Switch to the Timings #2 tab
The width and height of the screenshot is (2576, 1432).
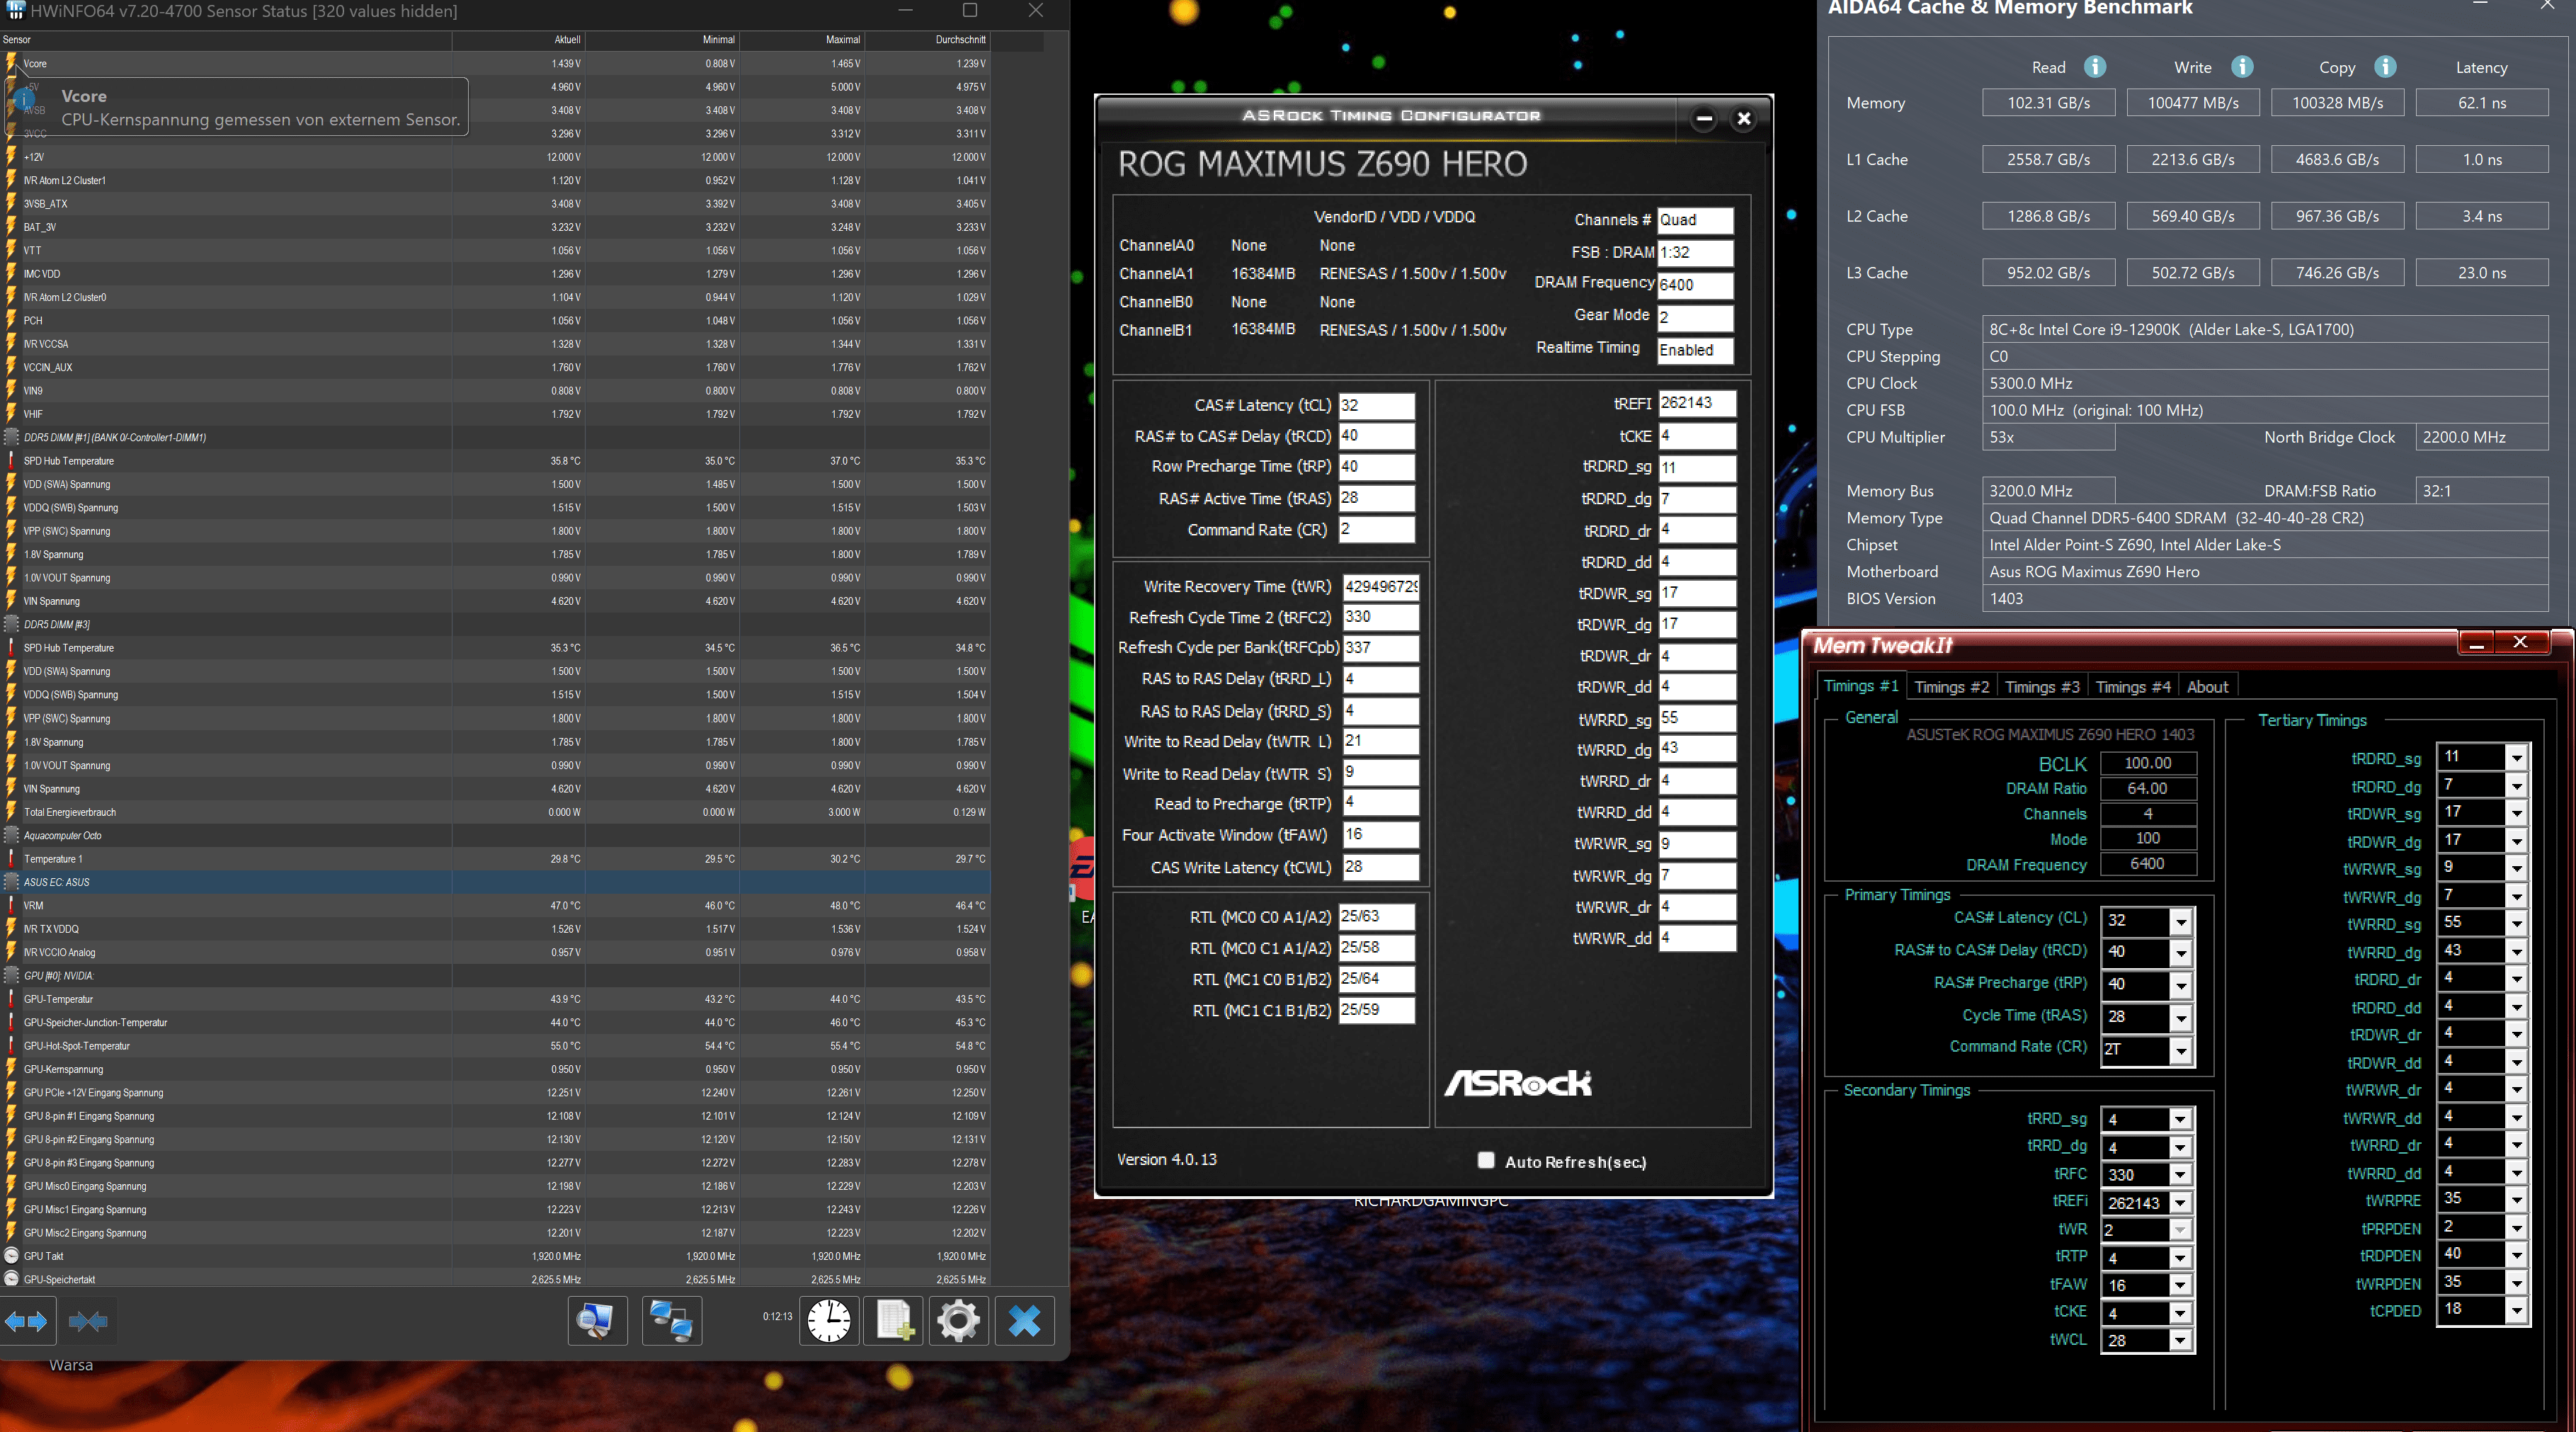point(1951,687)
